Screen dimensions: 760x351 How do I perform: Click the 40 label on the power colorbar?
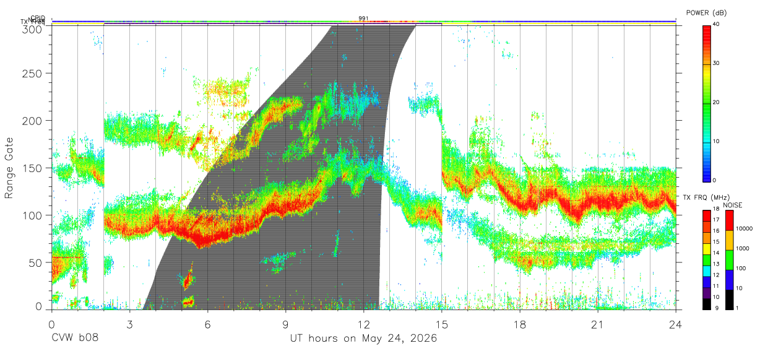coord(715,24)
